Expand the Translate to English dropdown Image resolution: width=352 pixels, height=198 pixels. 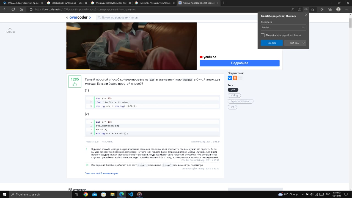coord(283,28)
